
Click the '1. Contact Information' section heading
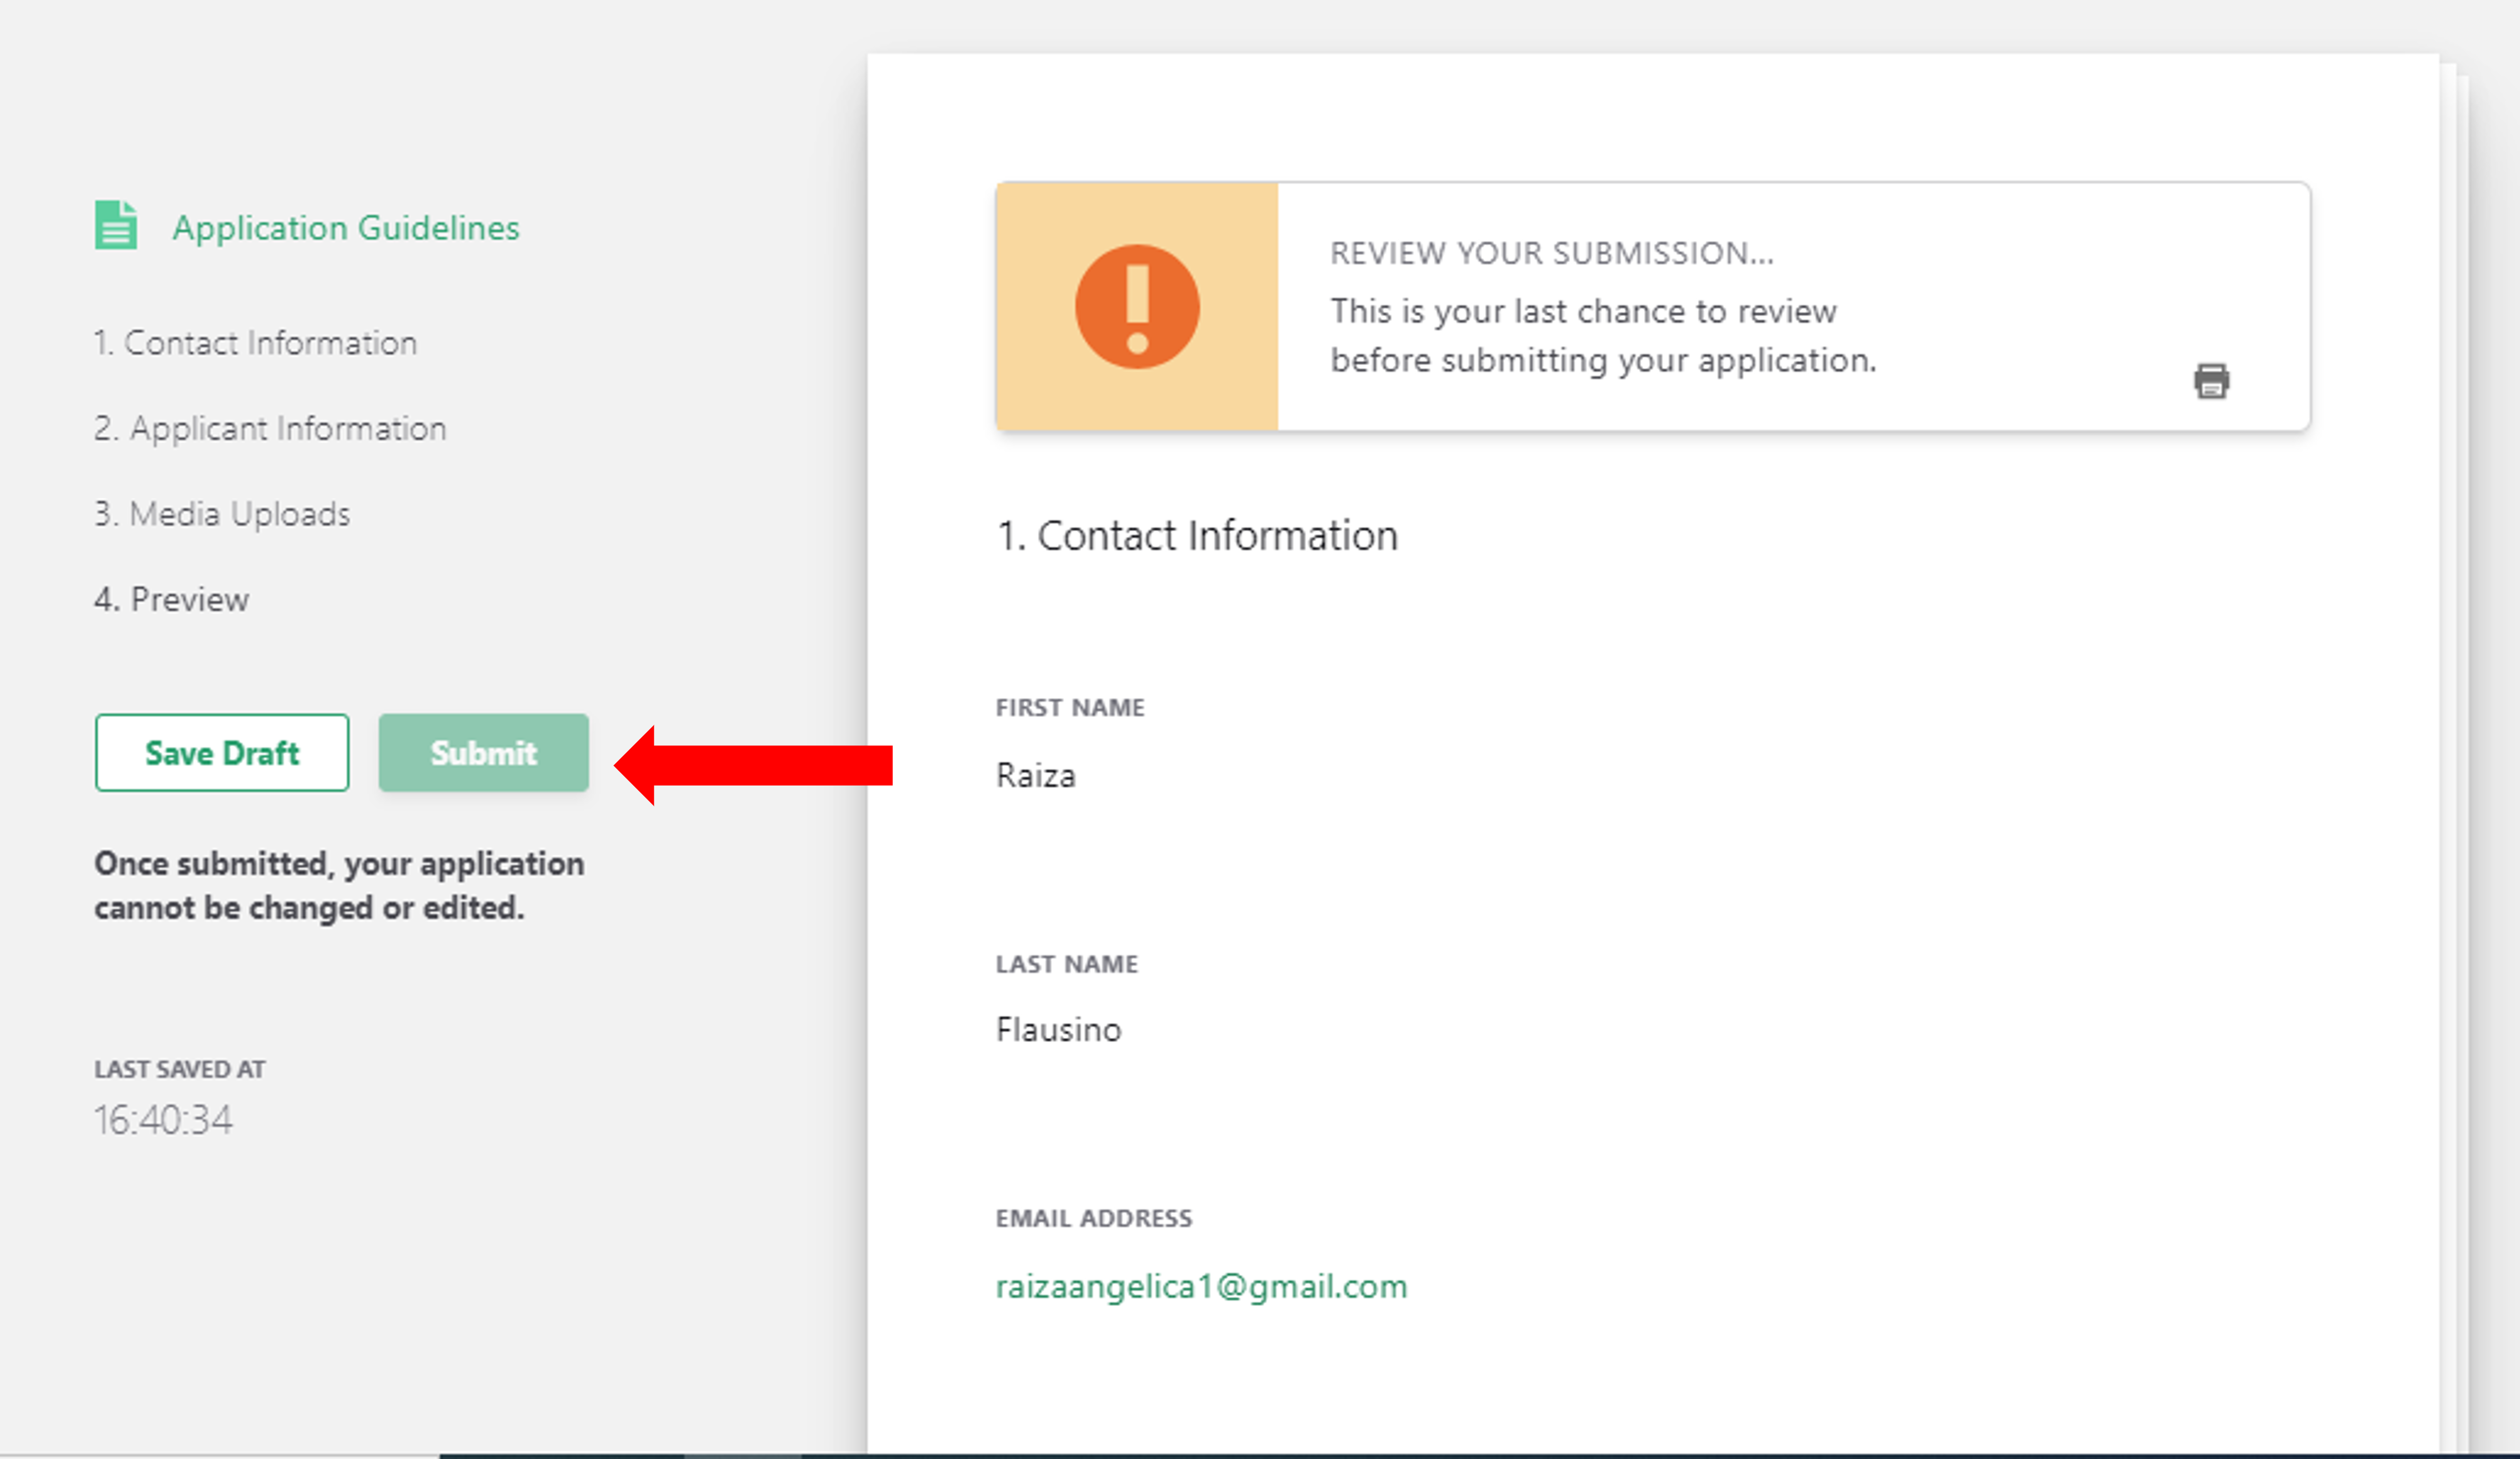point(1197,536)
